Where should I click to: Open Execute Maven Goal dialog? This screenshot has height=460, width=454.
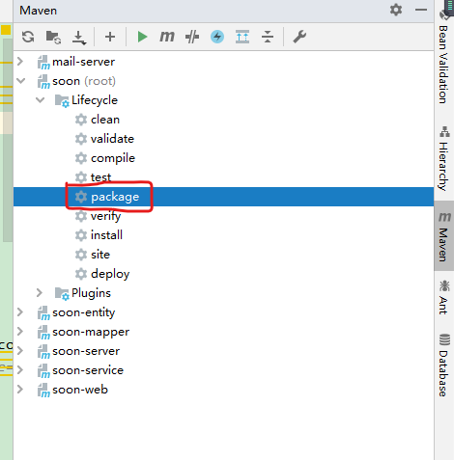[x=167, y=37]
